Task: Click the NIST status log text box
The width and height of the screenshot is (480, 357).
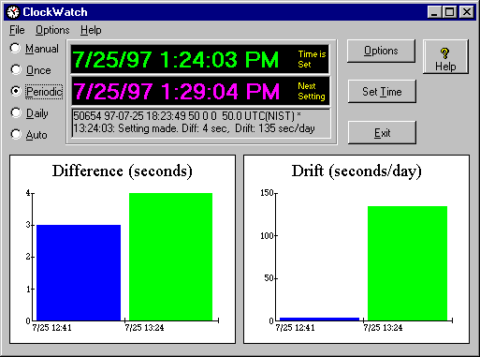Action: [201, 123]
